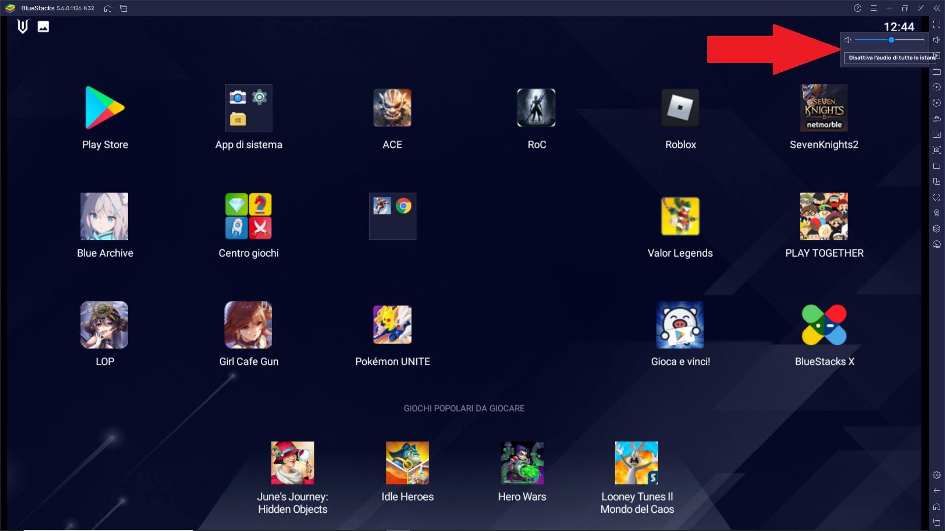The height and width of the screenshot is (531, 945).
Task: Click the layered stack sidebar icon
Action: click(x=937, y=229)
